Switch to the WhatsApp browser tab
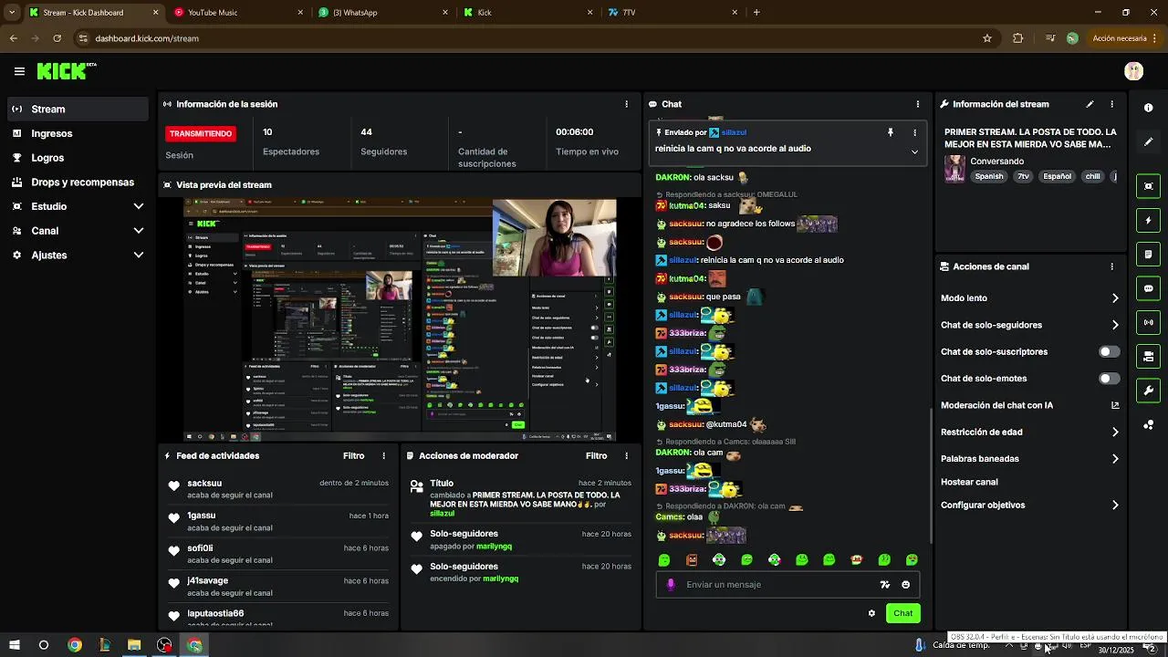Viewport: 1168px width, 657px height. pyautogui.click(x=383, y=13)
